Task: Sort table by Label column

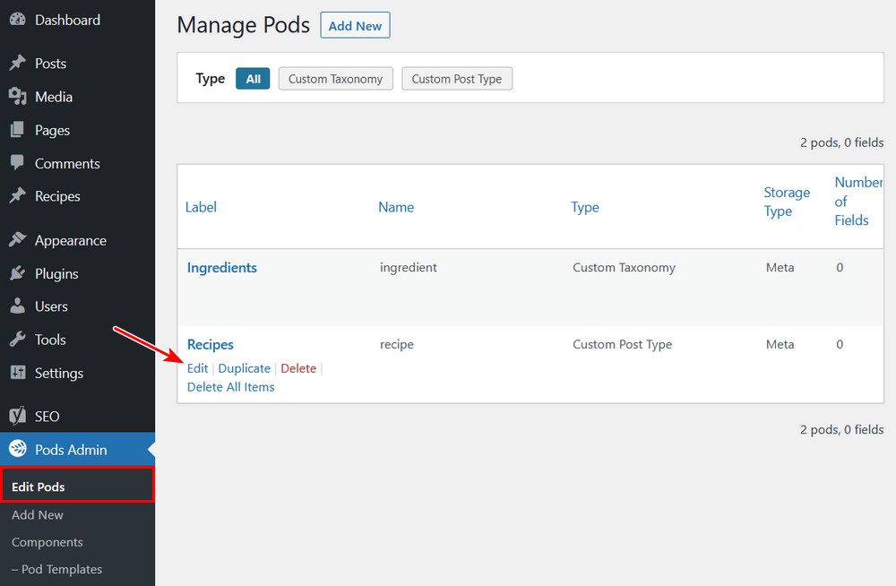Action: (x=201, y=206)
